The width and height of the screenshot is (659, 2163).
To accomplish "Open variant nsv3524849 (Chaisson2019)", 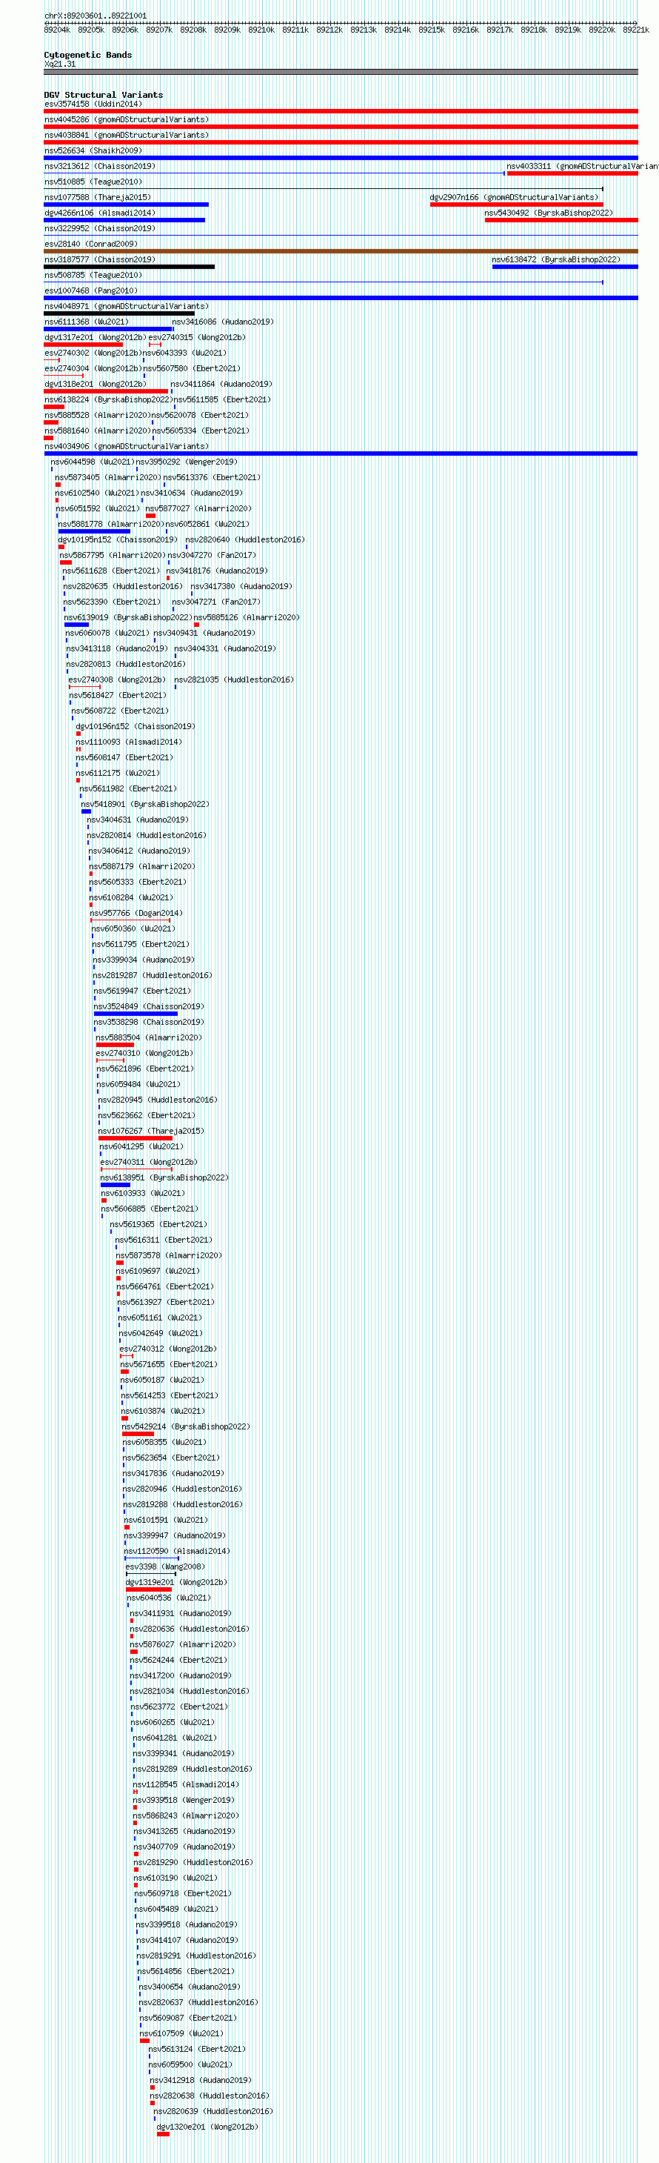I will point(150,1007).
